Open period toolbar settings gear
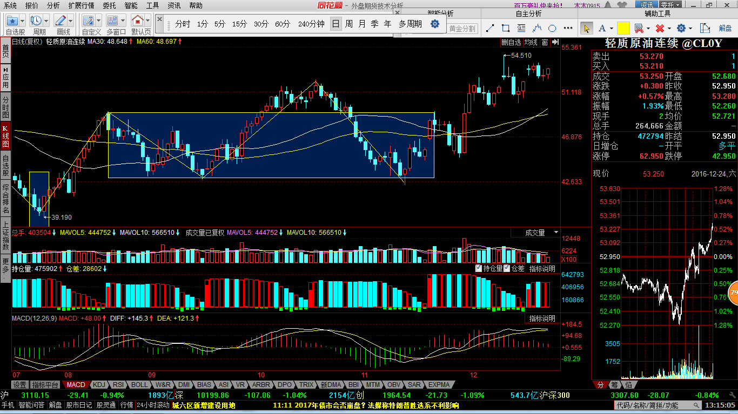 pos(435,24)
